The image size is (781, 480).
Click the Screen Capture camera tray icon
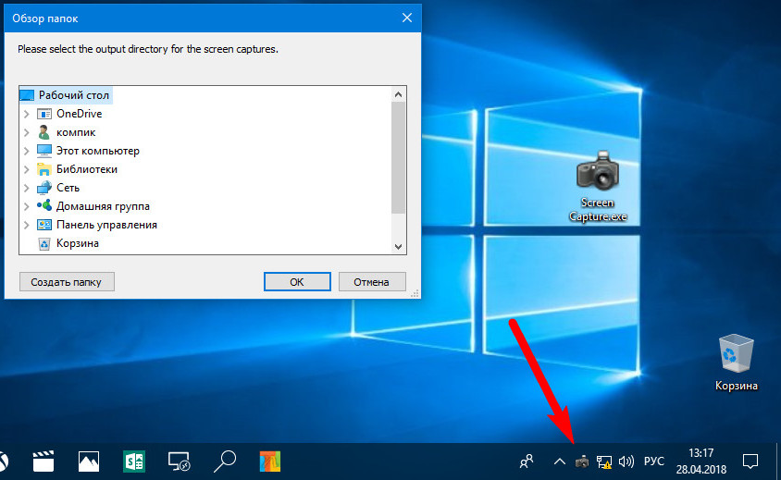(x=582, y=462)
